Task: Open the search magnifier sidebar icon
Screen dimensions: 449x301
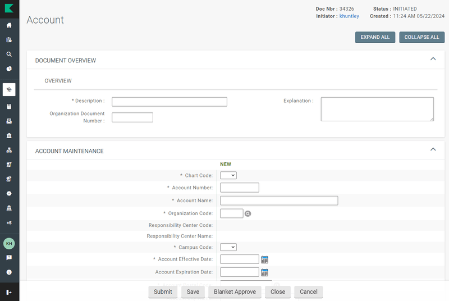Action: 9,54
